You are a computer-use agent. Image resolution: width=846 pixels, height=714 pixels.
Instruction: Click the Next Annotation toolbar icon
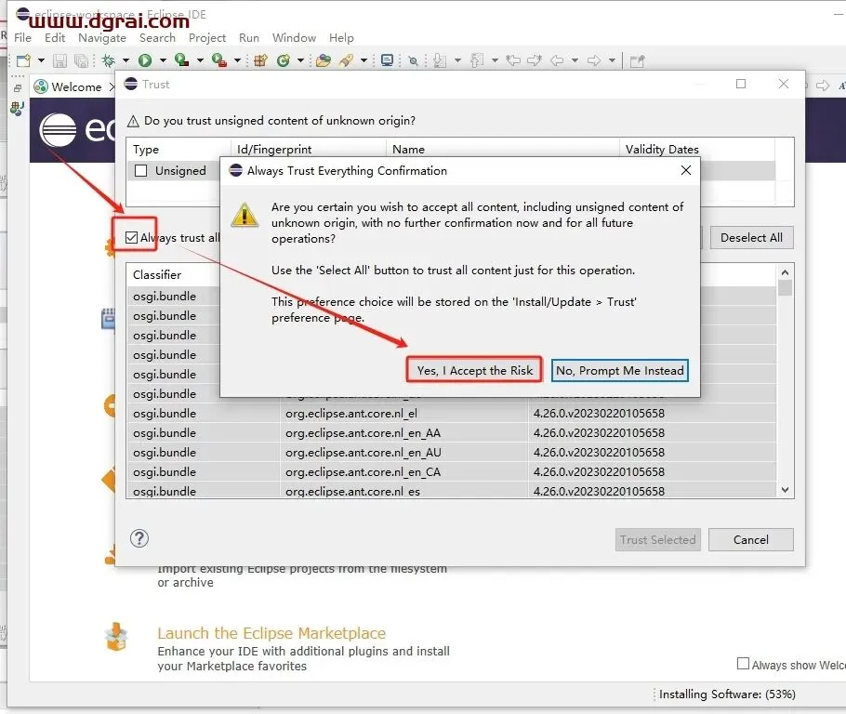[440, 60]
